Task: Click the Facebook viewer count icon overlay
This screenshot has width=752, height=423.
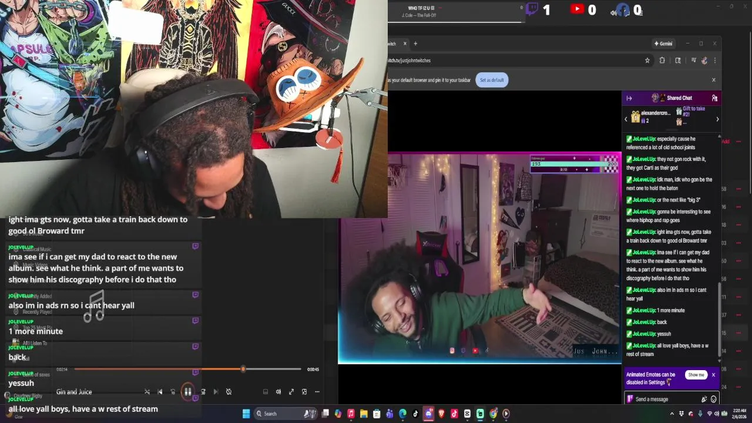Action: coord(623,9)
